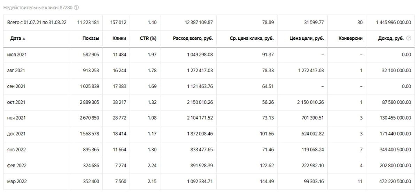Select the дек 2021 row label
The height and width of the screenshot is (192, 418).
[x=16, y=134]
